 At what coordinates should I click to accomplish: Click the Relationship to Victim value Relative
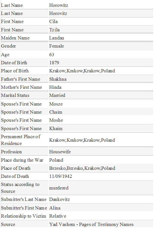tap(58, 216)
